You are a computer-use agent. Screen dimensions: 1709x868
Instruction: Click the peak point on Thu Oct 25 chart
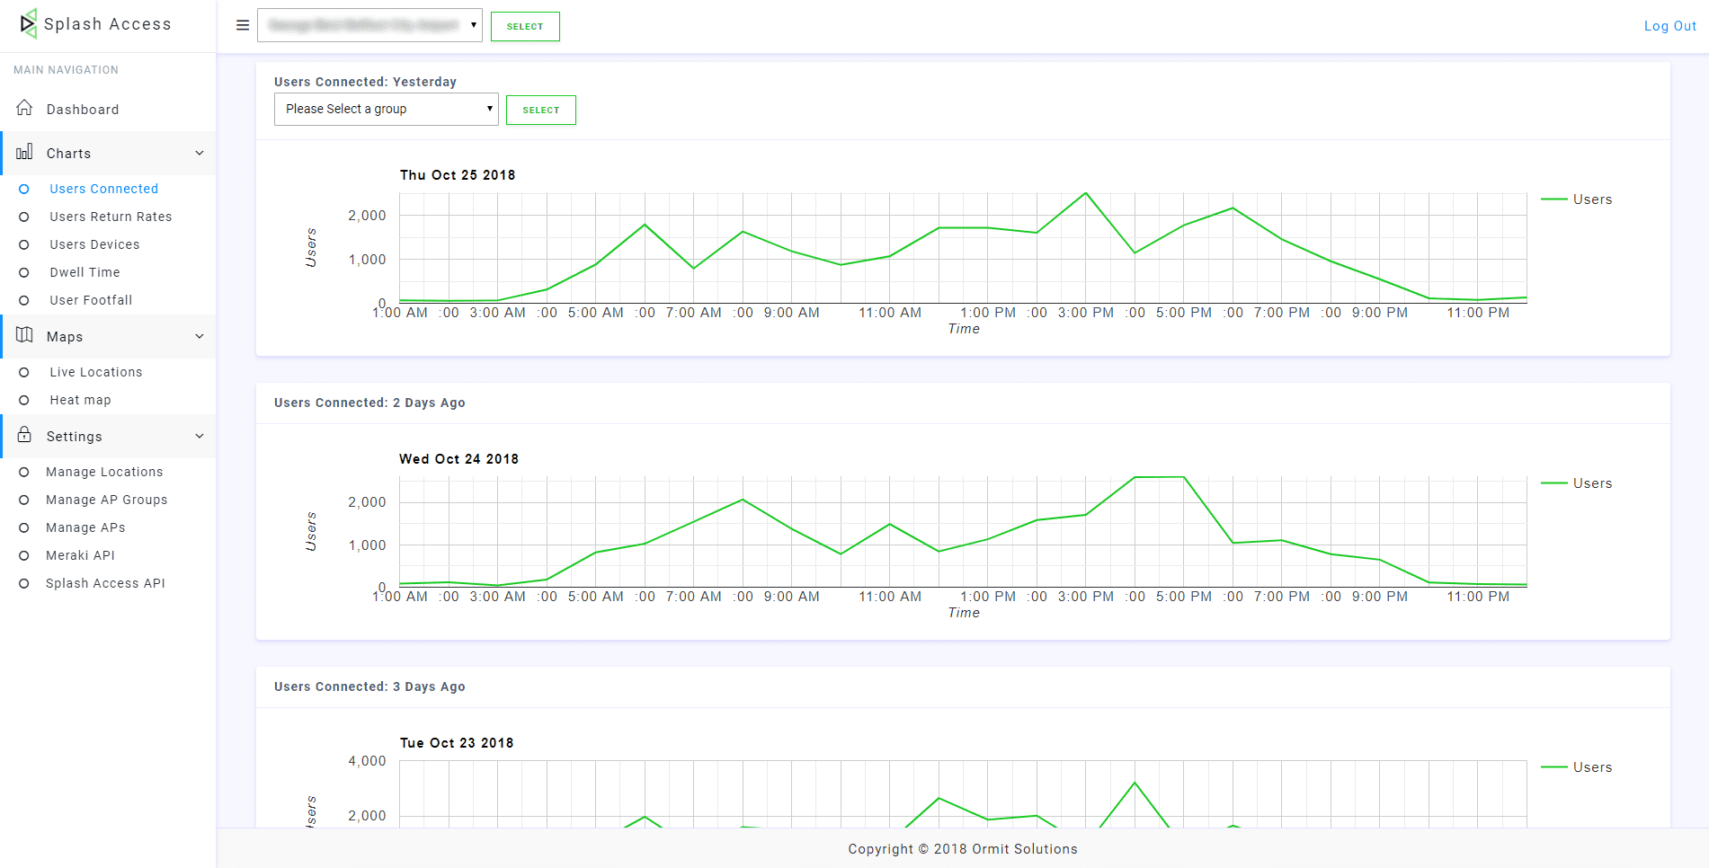[x=1085, y=192]
